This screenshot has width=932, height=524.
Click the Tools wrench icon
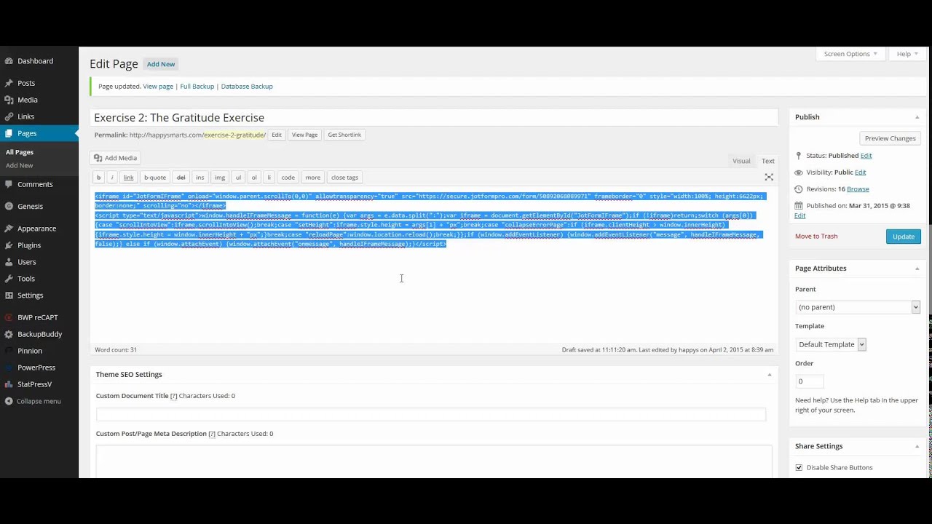coord(9,279)
